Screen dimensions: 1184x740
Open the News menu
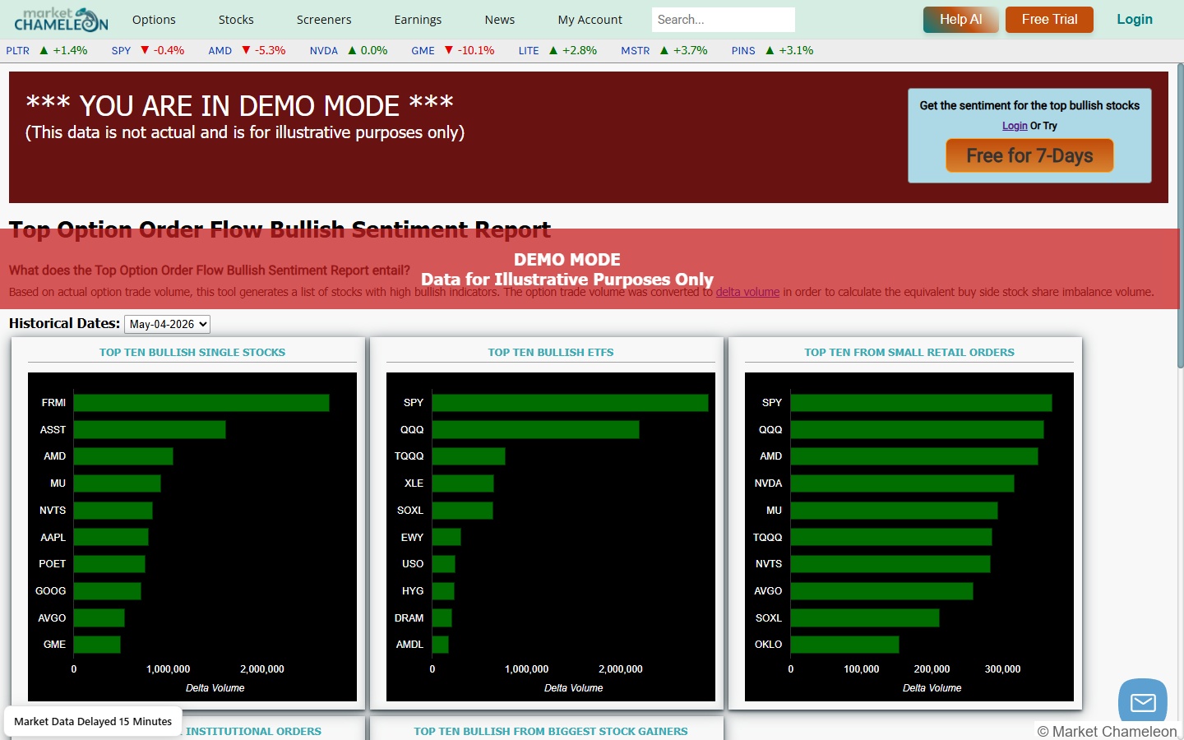point(500,20)
